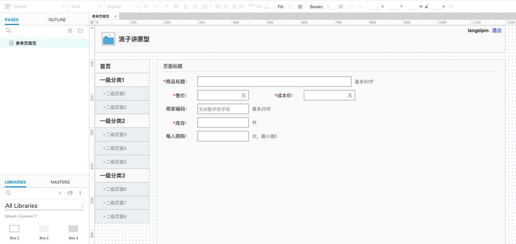The image size is (516, 244).
Task: Click the 一级分类3 menu header
Action: (x=122, y=175)
